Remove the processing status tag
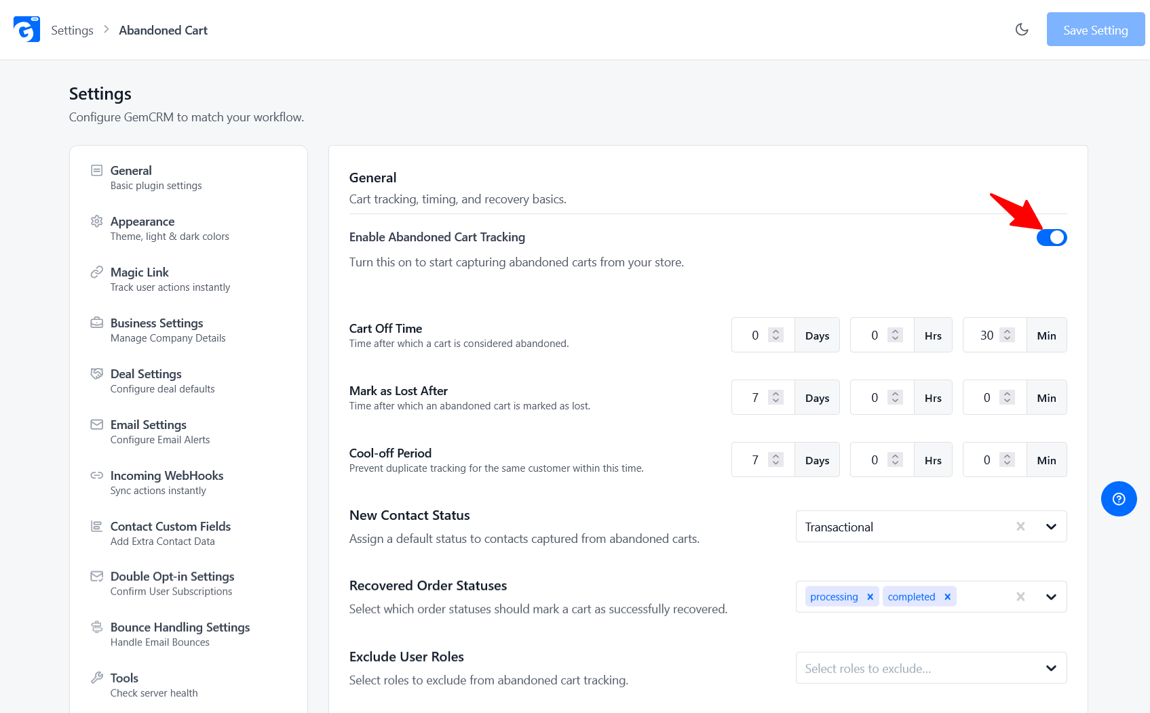The height and width of the screenshot is (713, 1150). 870,596
